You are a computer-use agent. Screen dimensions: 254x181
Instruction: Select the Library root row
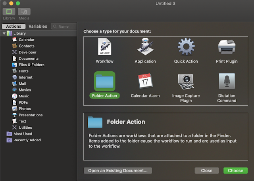[38, 33]
